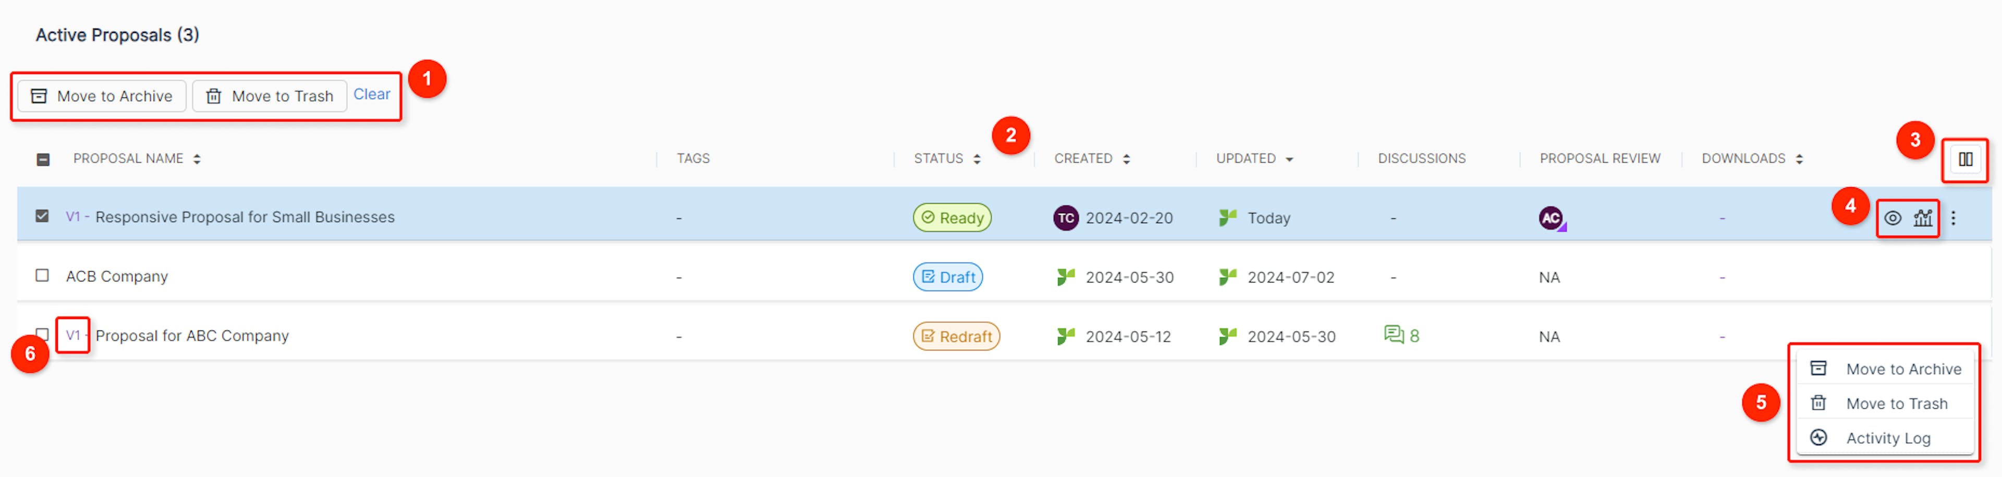This screenshot has width=2002, height=477.
Task: Select the ACB Company row checkbox
Action: pos(43,276)
